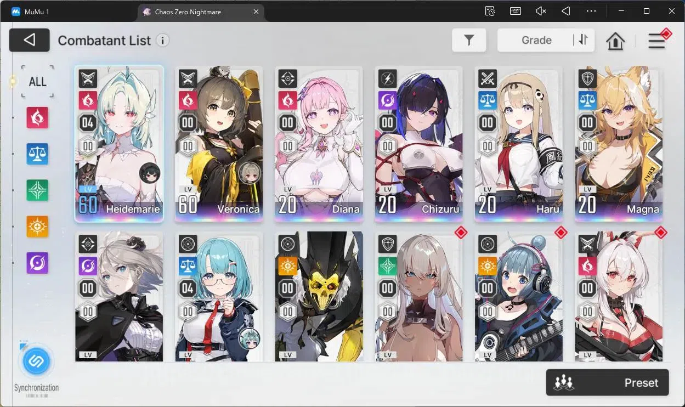Click Heidemarie's class icon
Image resolution: width=685 pixels, height=407 pixels.
tap(88, 78)
